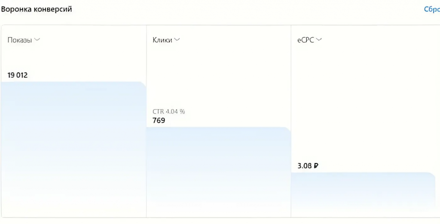This screenshot has width=440, height=224.
Task: Expand the eCPC metric dropdown label
Action: [306, 40]
